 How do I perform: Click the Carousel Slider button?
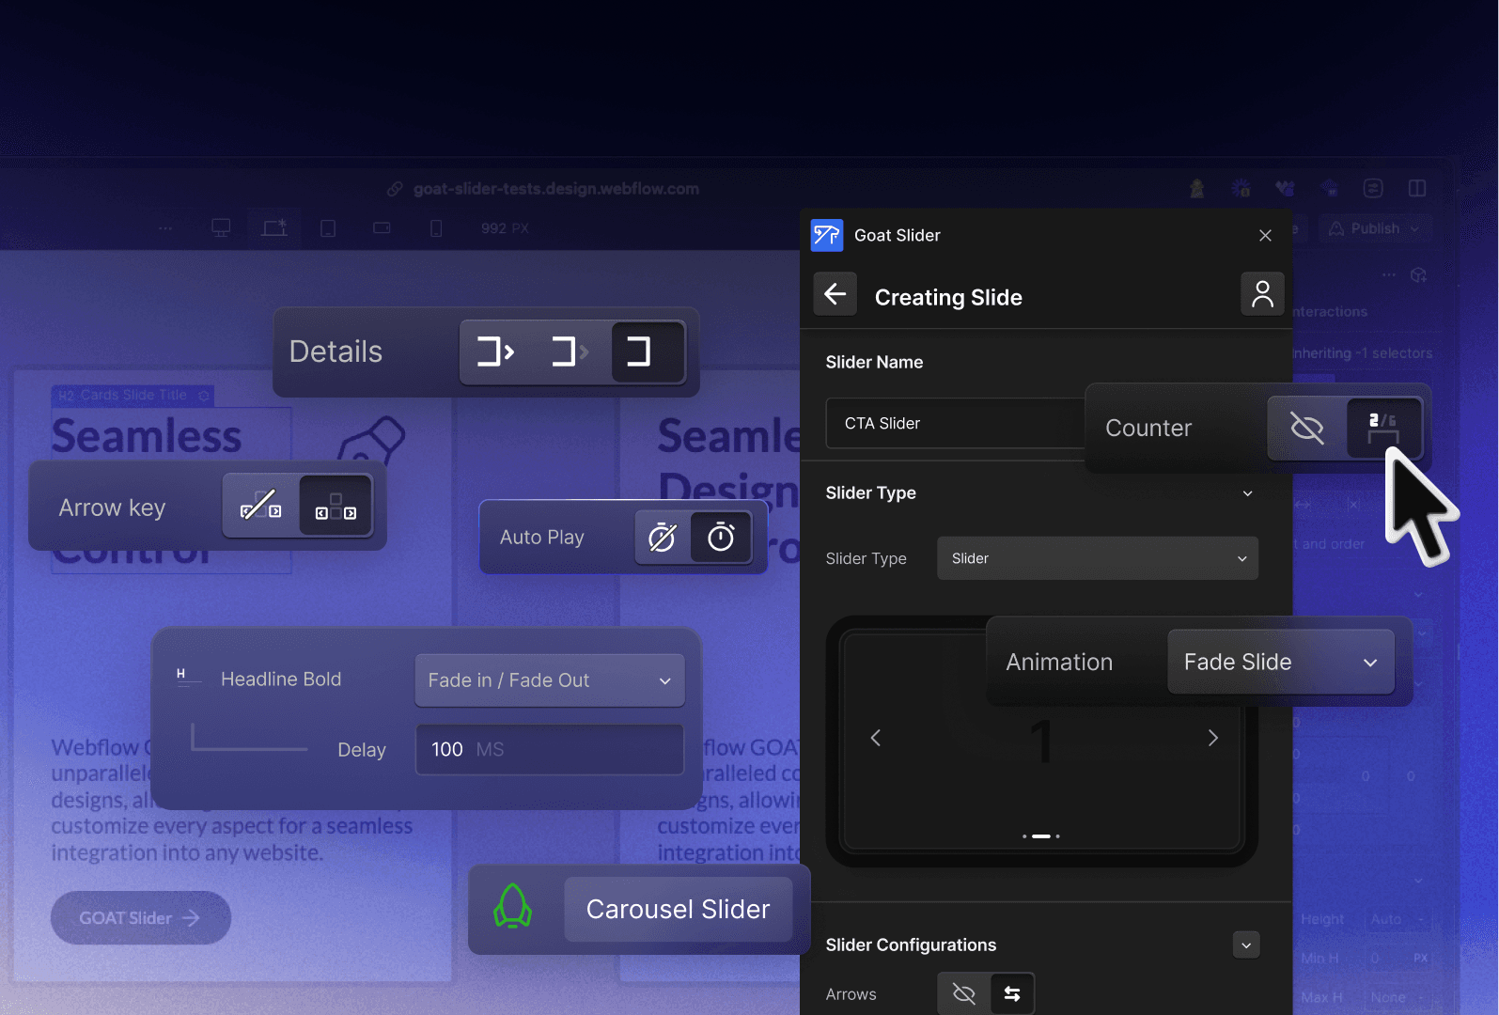tap(679, 909)
